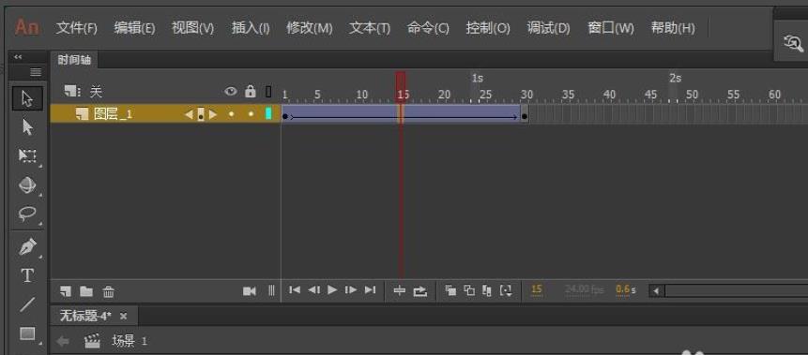Click current frame value 15
808x355 pixels.
(x=537, y=289)
